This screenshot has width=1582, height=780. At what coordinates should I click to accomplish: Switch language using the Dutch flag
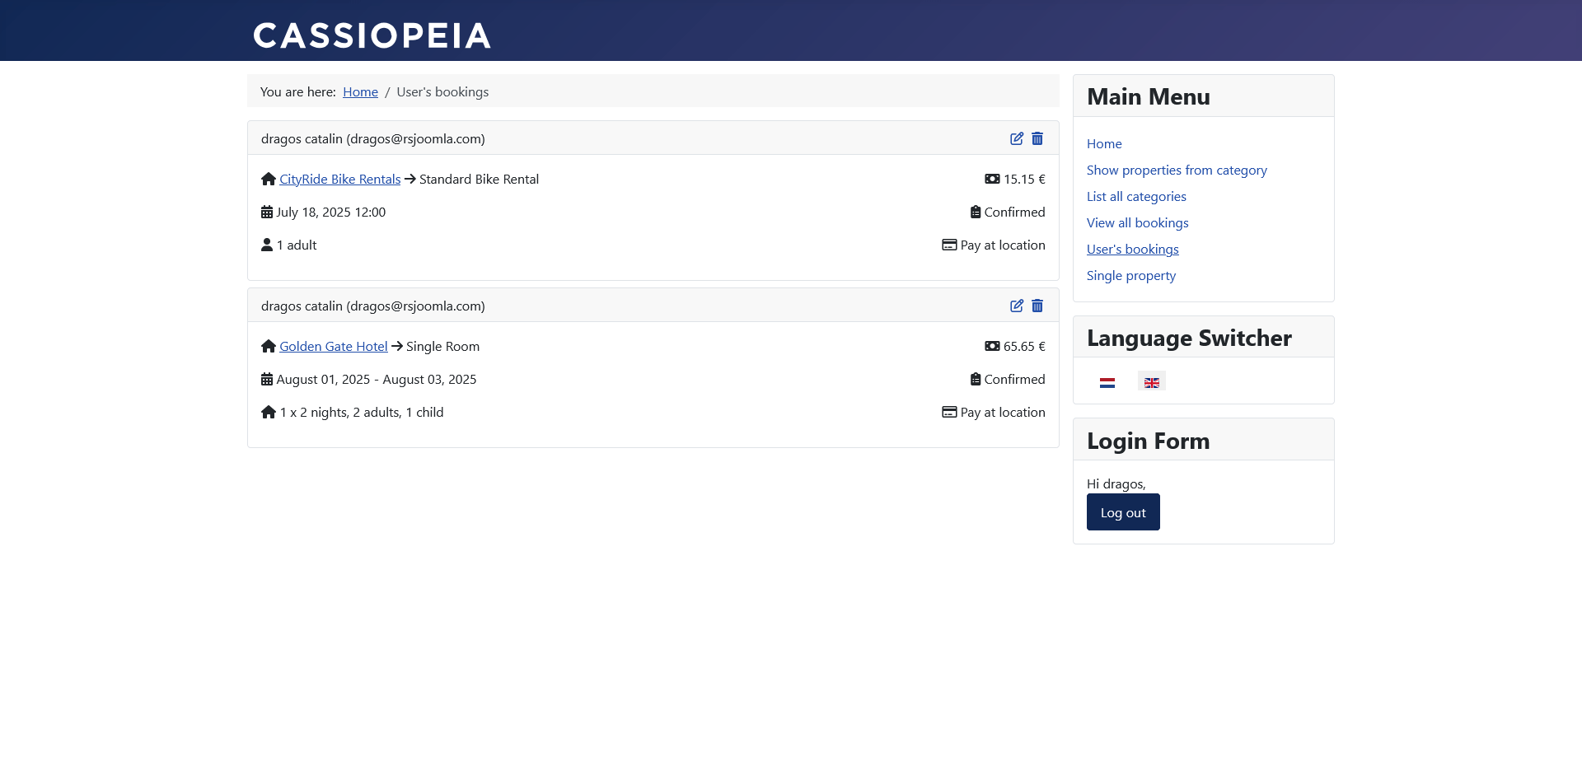[1107, 382]
